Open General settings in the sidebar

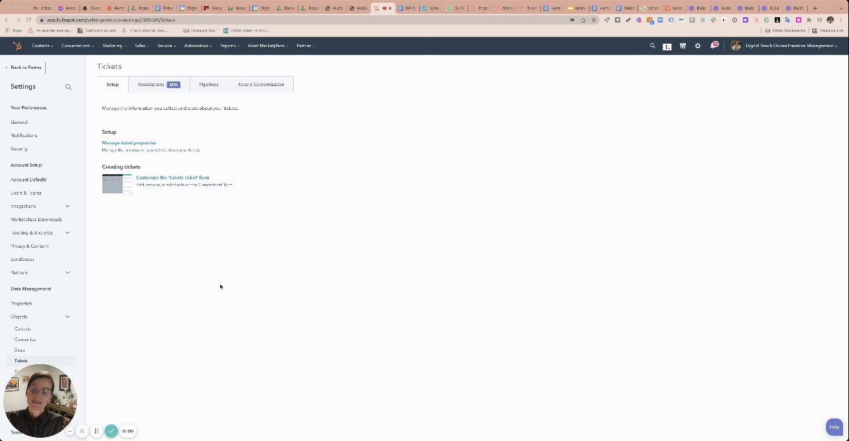click(x=19, y=122)
